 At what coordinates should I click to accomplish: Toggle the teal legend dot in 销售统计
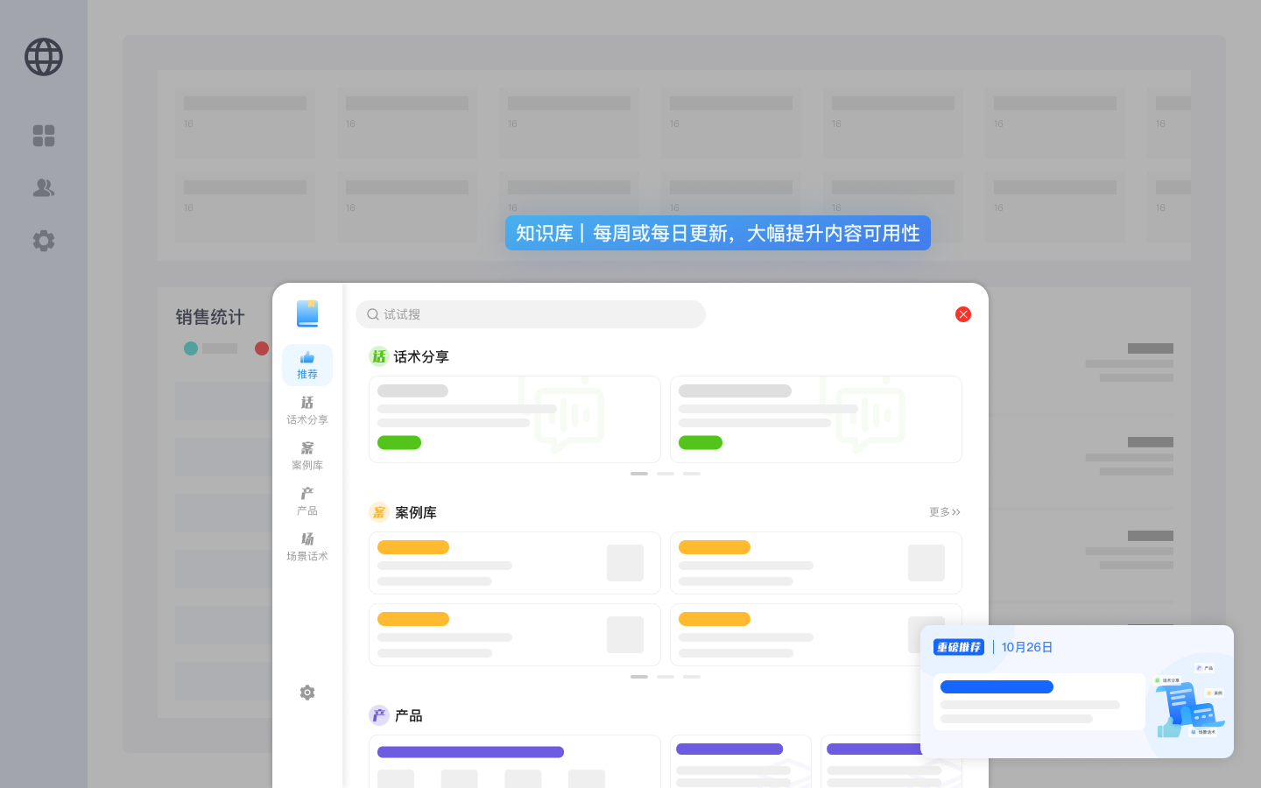point(191,348)
